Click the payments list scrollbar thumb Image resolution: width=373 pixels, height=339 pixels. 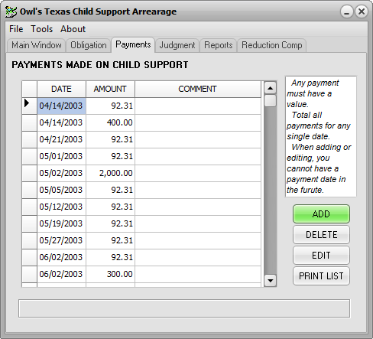[271, 101]
